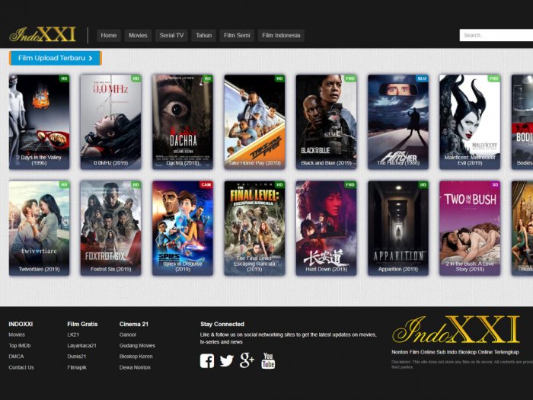This screenshot has height=400, width=533.
Task: Open the Maleficent: Mistress of Evil poster
Action: [470, 122]
